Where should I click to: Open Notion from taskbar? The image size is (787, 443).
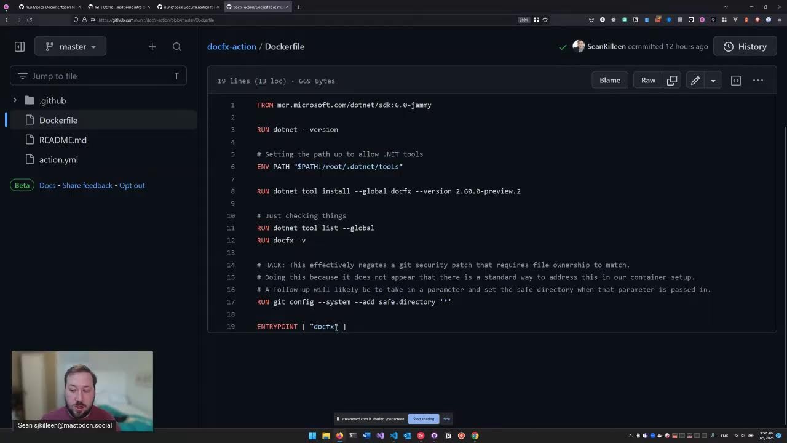tap(448, 436)
